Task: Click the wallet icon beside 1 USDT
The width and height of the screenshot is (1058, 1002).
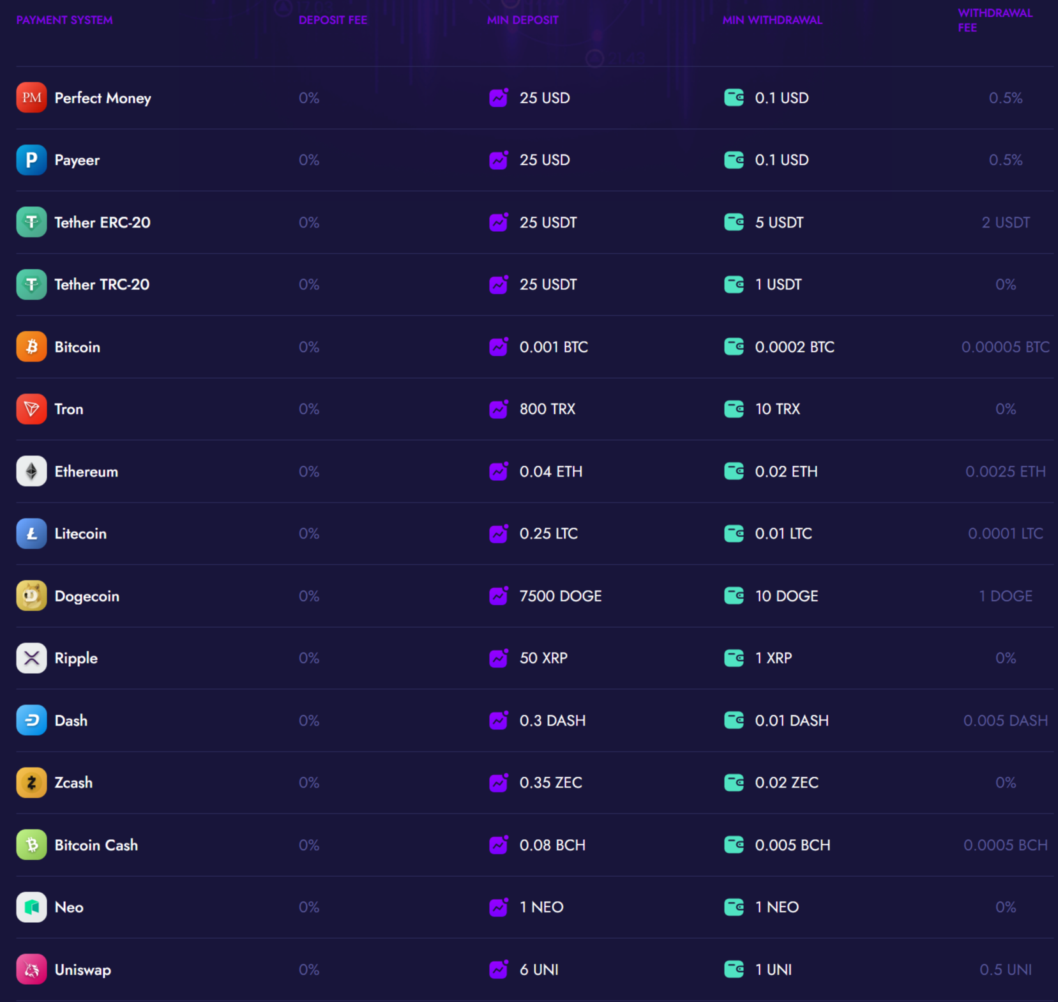Action: tap(734, 284)
